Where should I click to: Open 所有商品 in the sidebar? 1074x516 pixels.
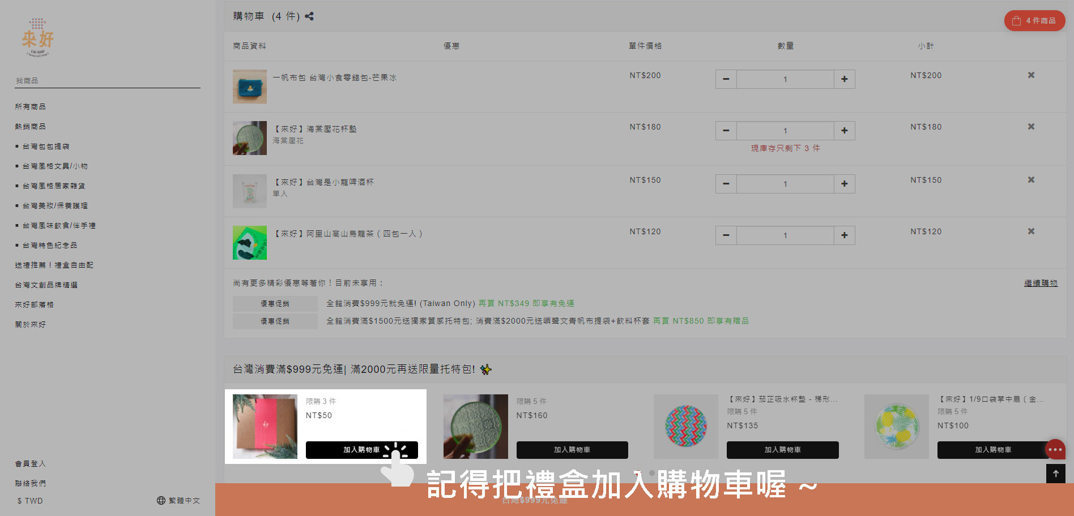pos(31,106)
